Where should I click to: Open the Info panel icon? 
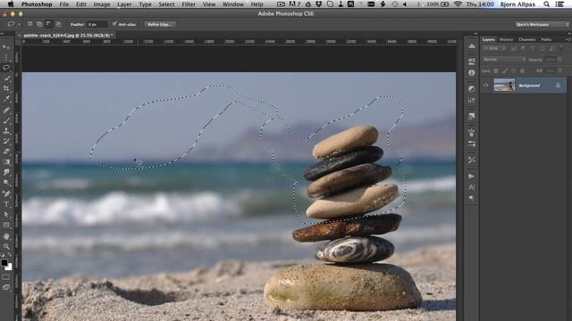pos(471,73)
